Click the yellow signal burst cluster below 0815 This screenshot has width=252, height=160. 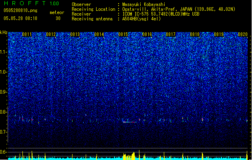129,156
